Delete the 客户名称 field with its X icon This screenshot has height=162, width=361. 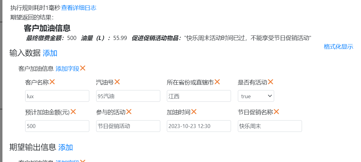click(x=52, y=82)
